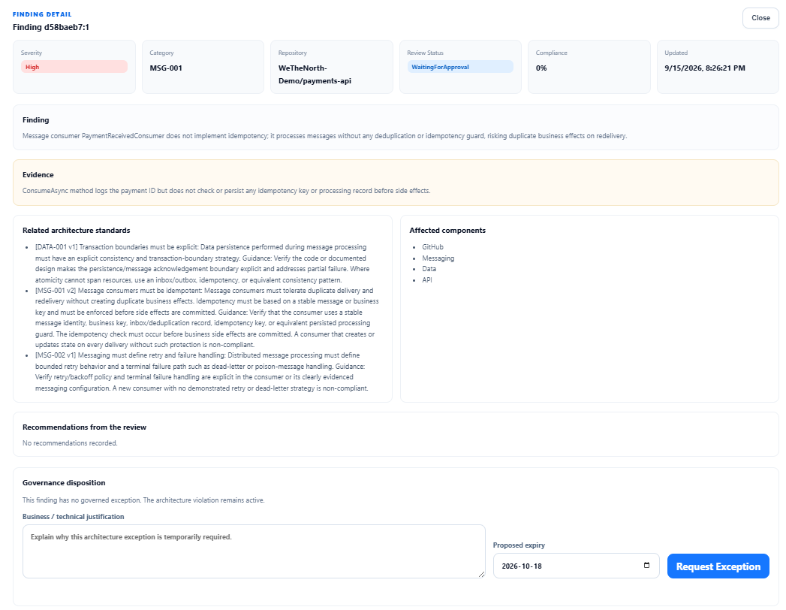Click the WeTheNorth-Demo/payments-api repository name
786x610 pixels.
pyautogui.click(x=315, y=74)
